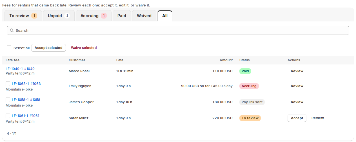Check the LF-1061-1 row checkbox
Image resolution: width=356 pixels, height=142 pixels.
tap(8, 116)
